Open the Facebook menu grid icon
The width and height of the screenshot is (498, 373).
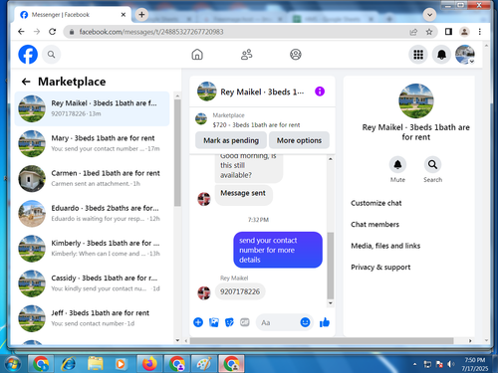click(418, 55)
